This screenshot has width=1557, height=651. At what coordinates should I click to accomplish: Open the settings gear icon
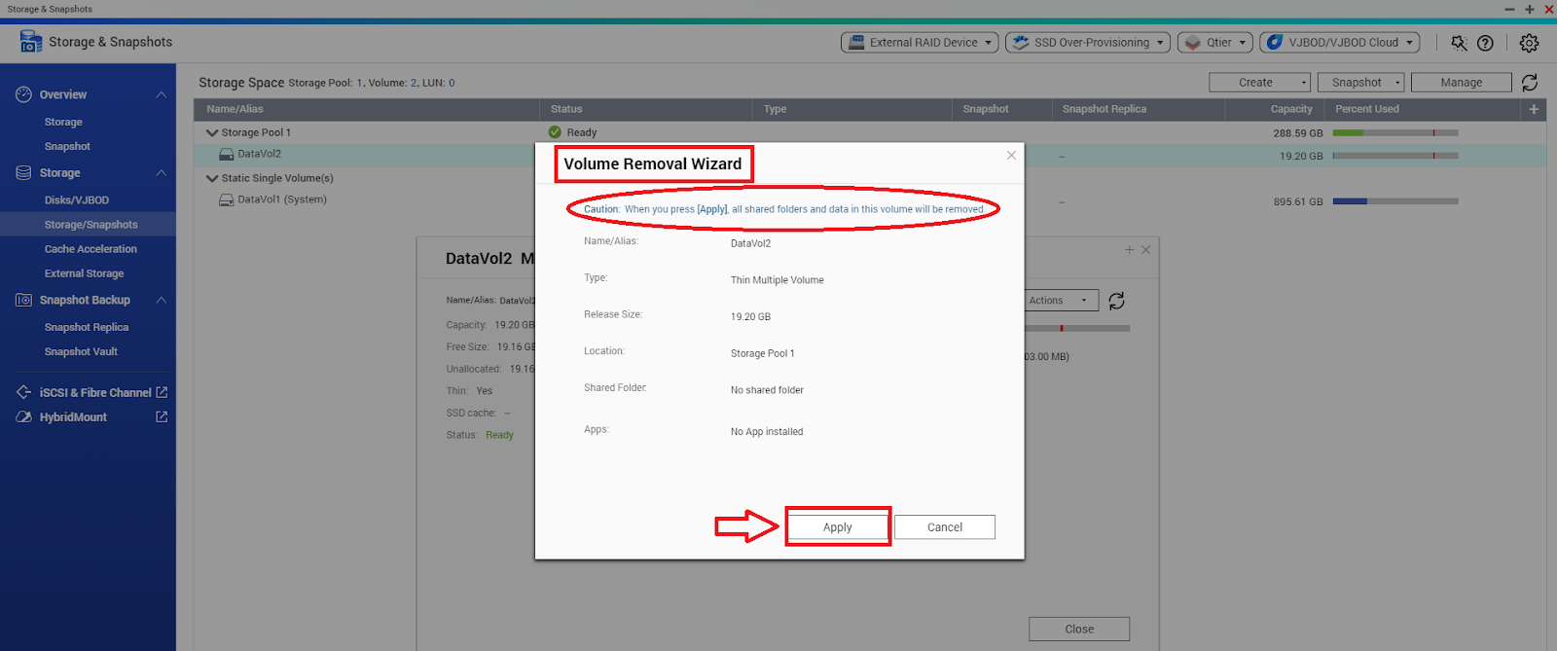1529,43
